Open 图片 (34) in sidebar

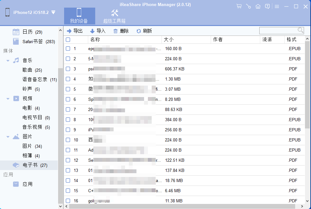(32, 146)
